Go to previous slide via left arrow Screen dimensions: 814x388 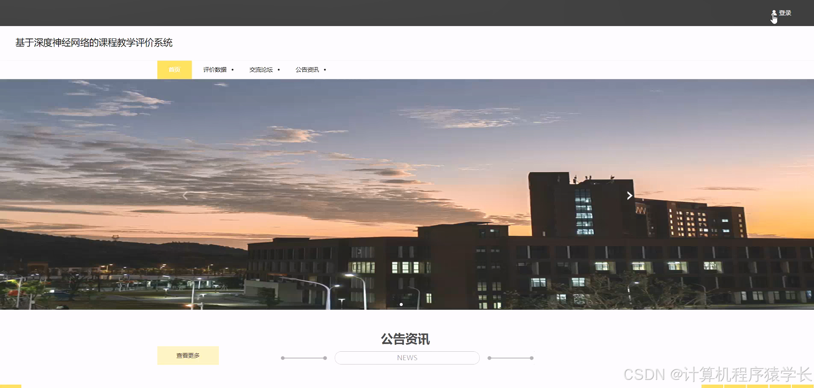(x=185, y=196)
